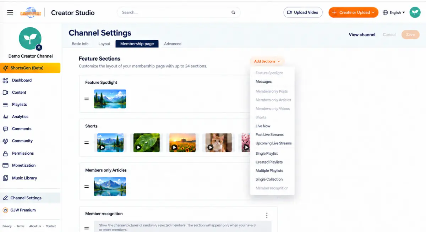The height and width of the screenshot is (232, 426).
Task: Expand the Create or Upload dropdown
Action: click(x=353, y=12)
